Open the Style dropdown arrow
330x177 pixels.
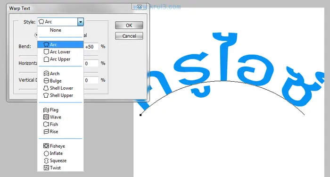click(x=81, y=22)
